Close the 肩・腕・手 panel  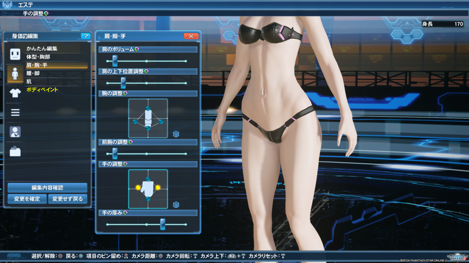(191, 36)
